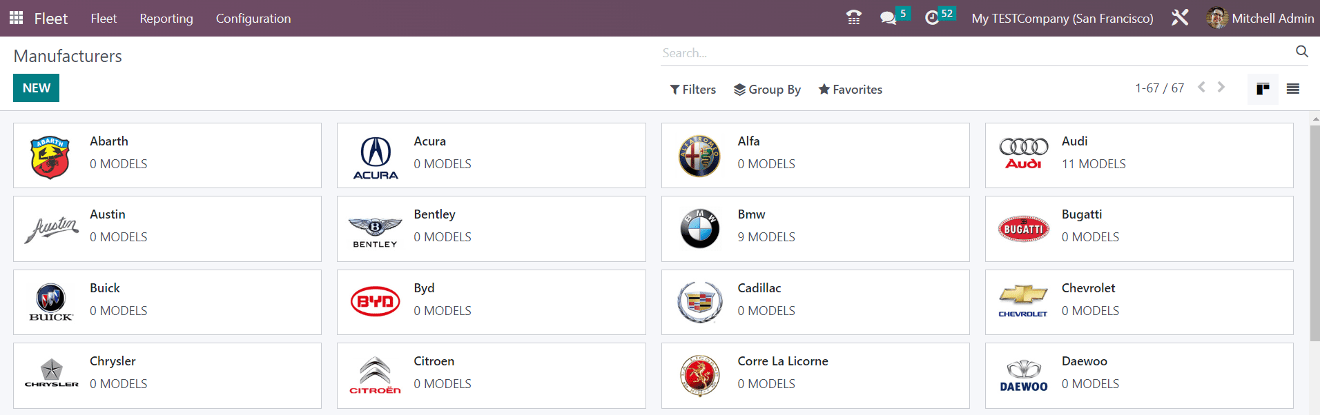Click Bugatti's 0 MODELS text
Viewport: 1320px width, 415px height.
coord(1090,237)
